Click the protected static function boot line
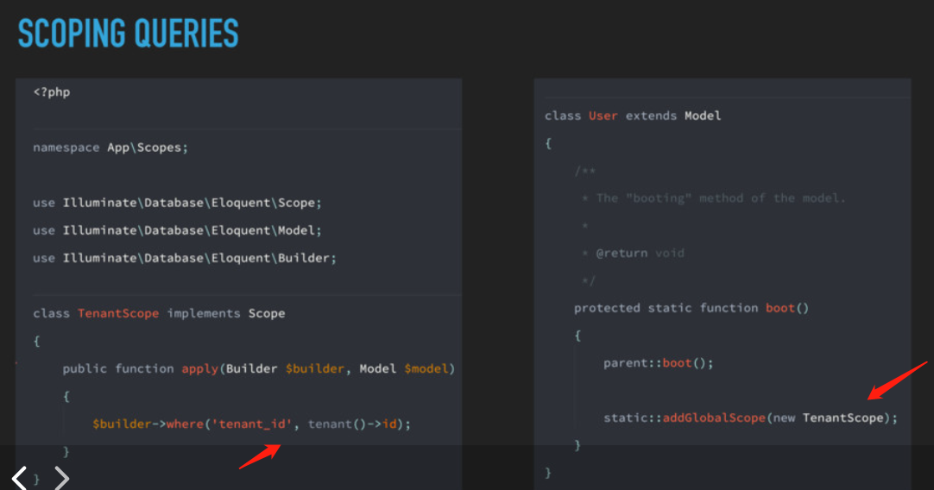This screenshot has width=934, height=490. click(x=691, y=309)
